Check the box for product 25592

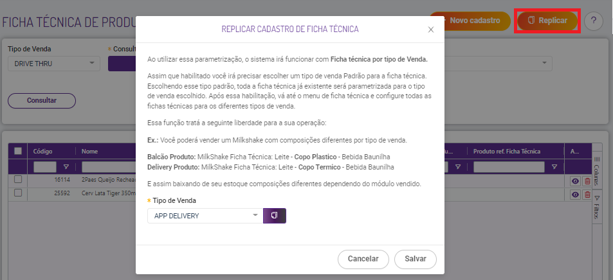point(18,193)
